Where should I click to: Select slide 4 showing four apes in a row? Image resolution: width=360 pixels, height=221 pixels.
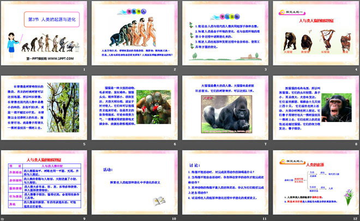(x=316, y=33)
